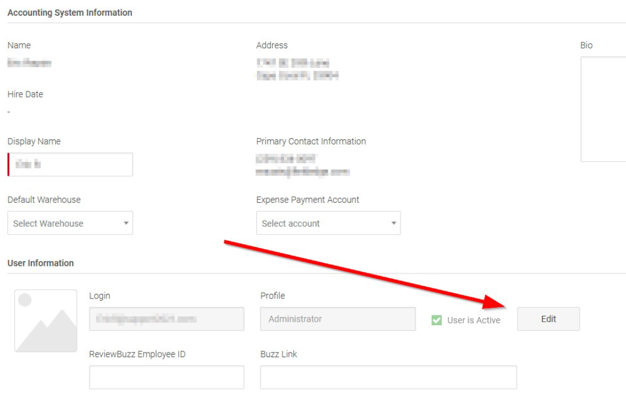Screen dimensions: 626x396
Task: Click into the Buzz Link text box
Action: (x=388, y=377)
